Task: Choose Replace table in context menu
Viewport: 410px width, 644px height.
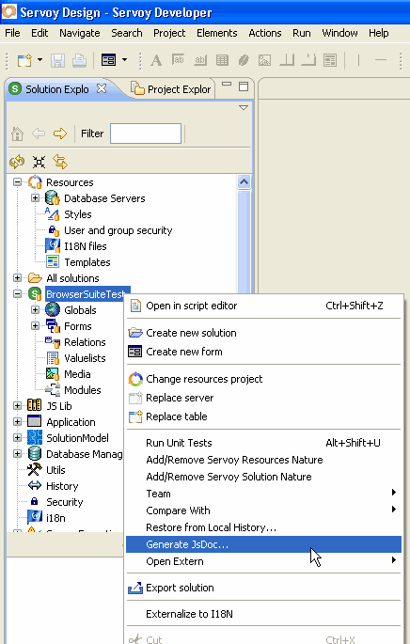Action: (263, 416)
